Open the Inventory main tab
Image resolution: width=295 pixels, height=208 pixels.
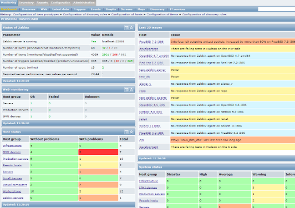pos(26,3)
